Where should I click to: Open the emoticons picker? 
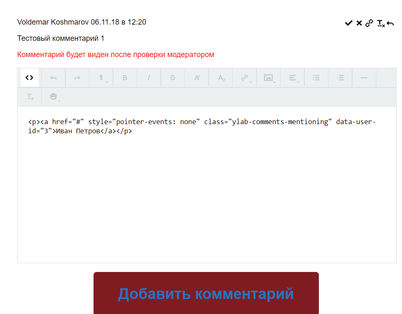point(54,97)
